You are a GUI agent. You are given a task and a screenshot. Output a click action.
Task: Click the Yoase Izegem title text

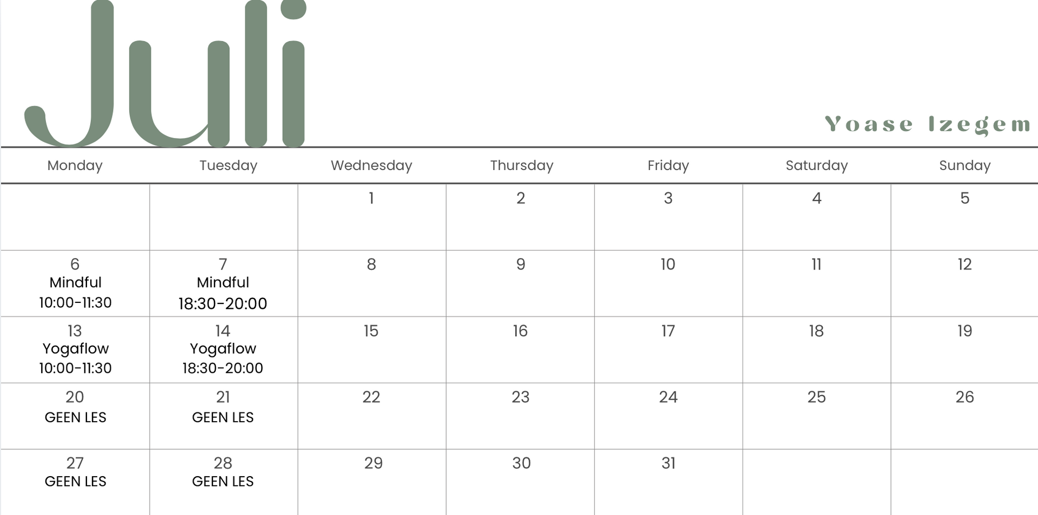click(x=927, y=125)
